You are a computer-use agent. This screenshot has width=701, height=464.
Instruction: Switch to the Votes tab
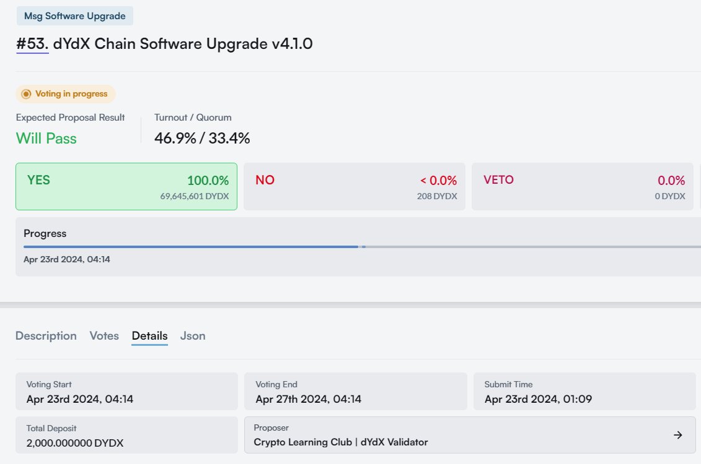click(104, 335)
